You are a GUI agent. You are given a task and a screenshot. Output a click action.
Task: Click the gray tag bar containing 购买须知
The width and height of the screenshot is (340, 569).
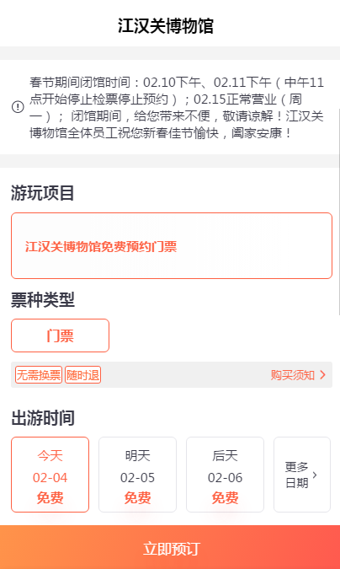tap(172, 375)
